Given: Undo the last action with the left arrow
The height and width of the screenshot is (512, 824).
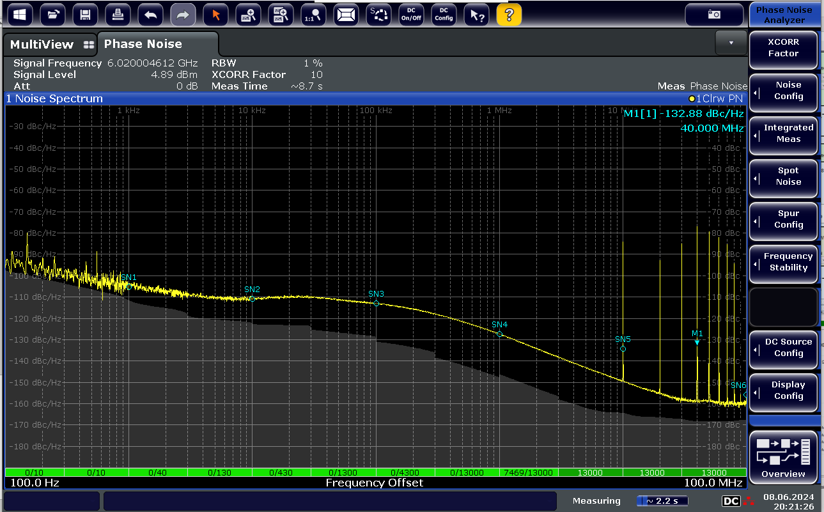Looking at the screenshot, I should click(150, 14).
